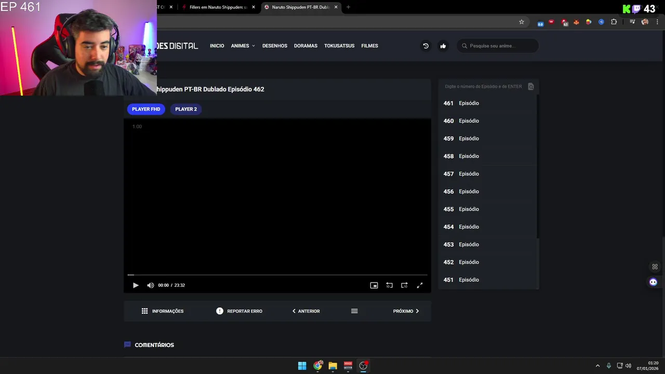Bookmark this page with the star icon
Image resolution: width=665 pixels, height=374 pixels.
click(522, 22)
